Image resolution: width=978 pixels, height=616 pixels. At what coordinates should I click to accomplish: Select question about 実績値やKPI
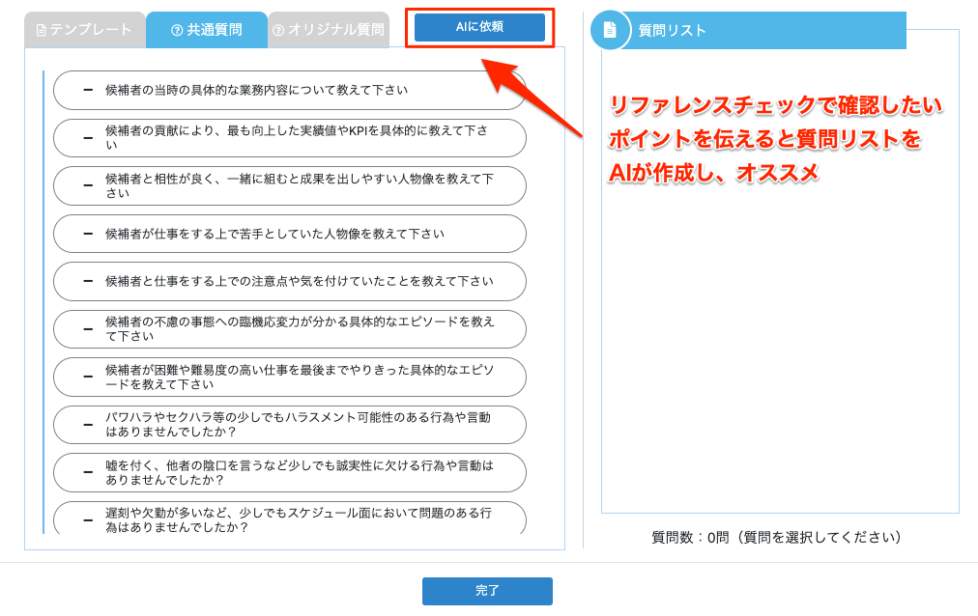point(289,138)
